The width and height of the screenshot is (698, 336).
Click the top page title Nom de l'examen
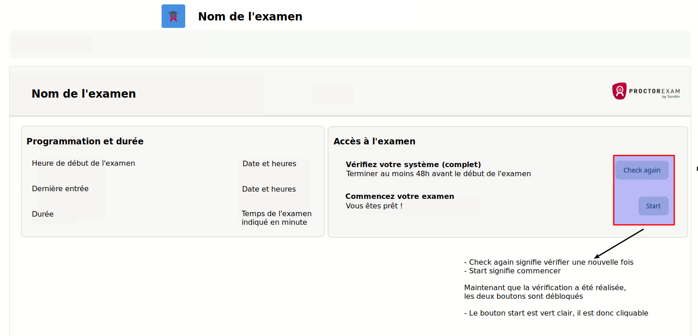click(x=250, y=17)
